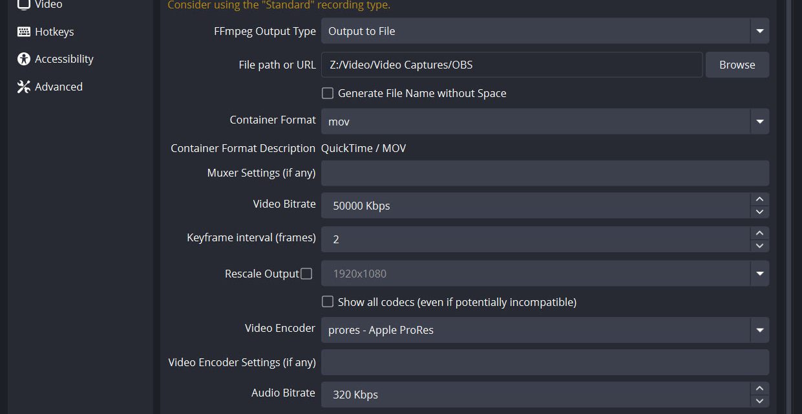
Task: Click the Video settings monitor icon
Action: tap(24, 4)
